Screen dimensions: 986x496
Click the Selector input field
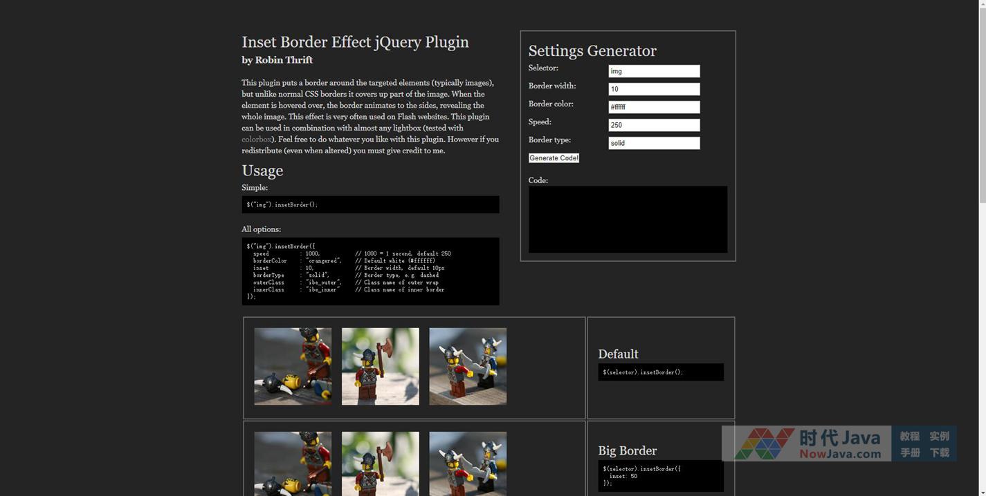[654, 71]
